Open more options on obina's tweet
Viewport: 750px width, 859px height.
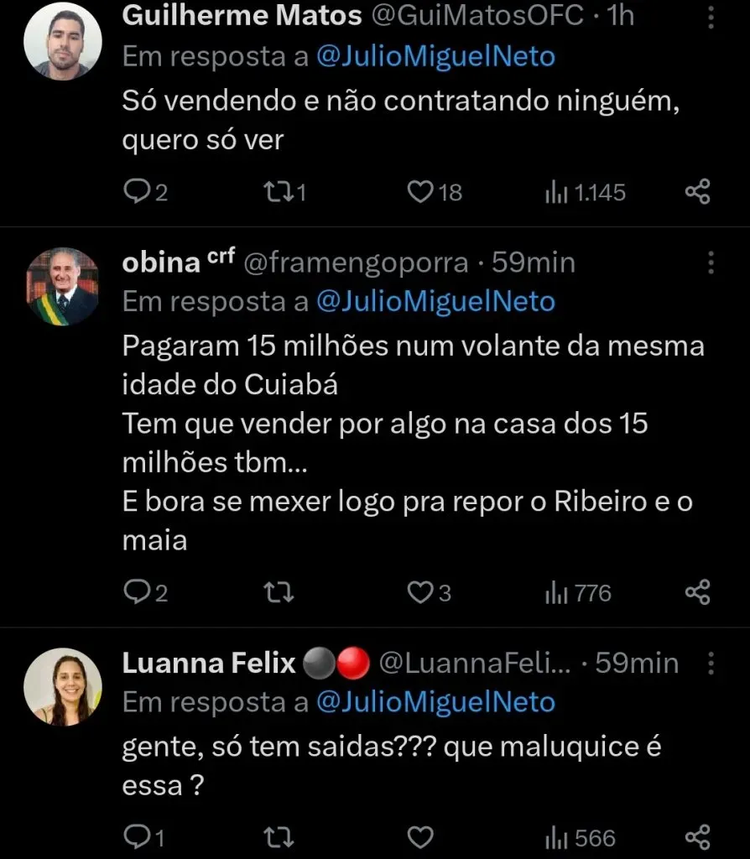[711, 262]
